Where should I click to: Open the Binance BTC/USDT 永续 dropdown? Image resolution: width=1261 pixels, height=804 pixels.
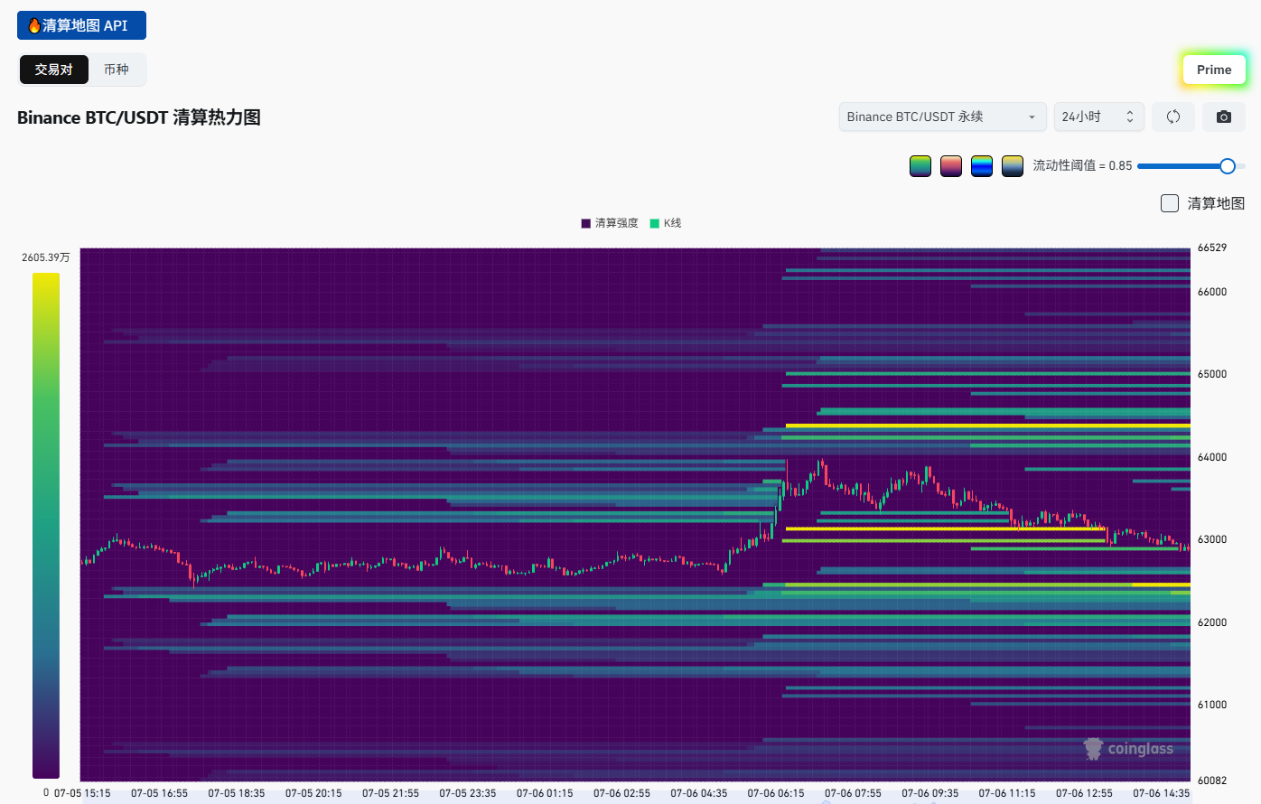[942, 117]
